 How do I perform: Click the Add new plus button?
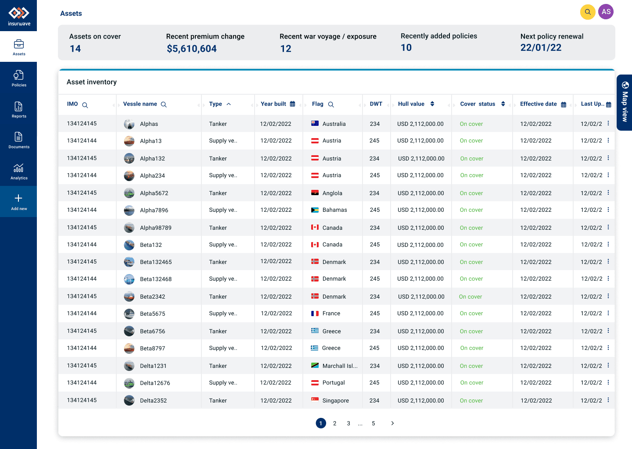(x=18, y=202)
